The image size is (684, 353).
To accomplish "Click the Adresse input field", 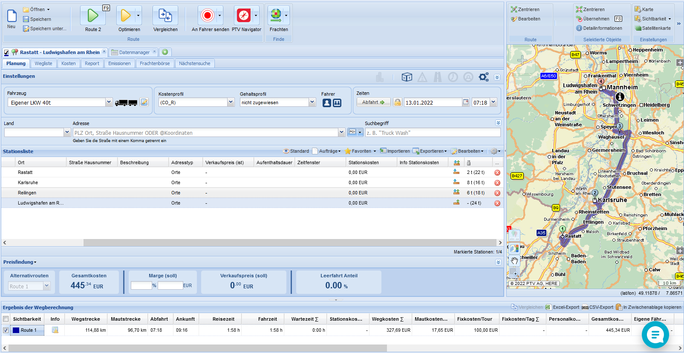I will [x=205, y=133].
